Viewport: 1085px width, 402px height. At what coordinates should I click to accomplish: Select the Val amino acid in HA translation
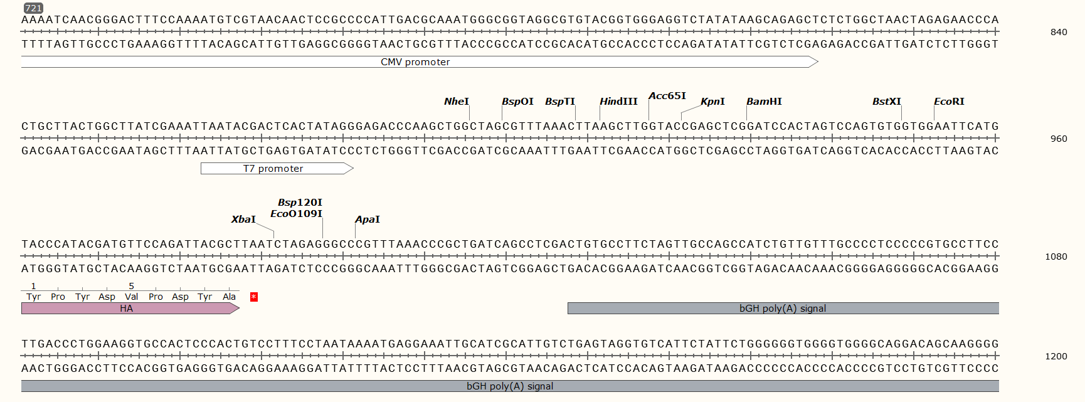click(131, 297)
